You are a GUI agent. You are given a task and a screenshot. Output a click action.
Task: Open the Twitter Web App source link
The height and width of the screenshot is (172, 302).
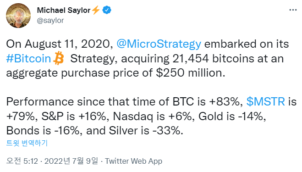[133, 161]
